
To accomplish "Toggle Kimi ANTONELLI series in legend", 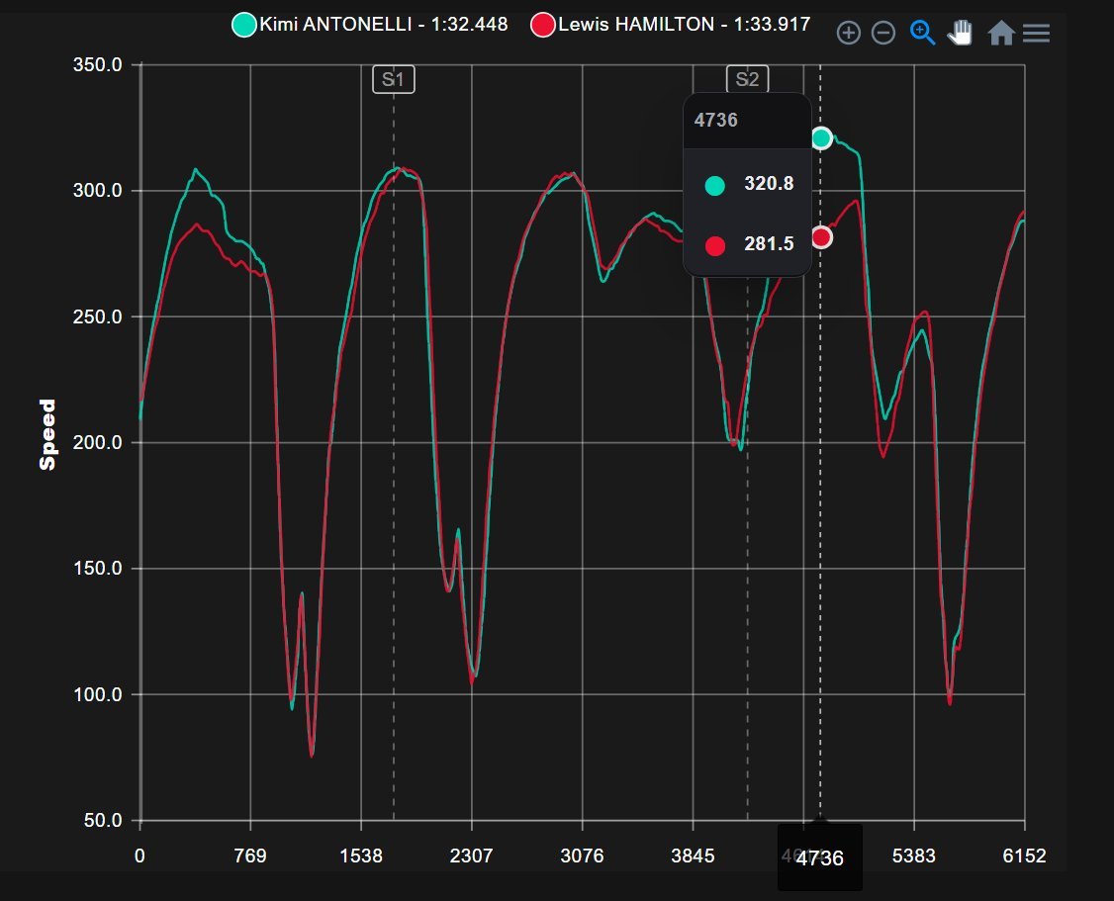I will pyautogui.click(x=384, y=24).
